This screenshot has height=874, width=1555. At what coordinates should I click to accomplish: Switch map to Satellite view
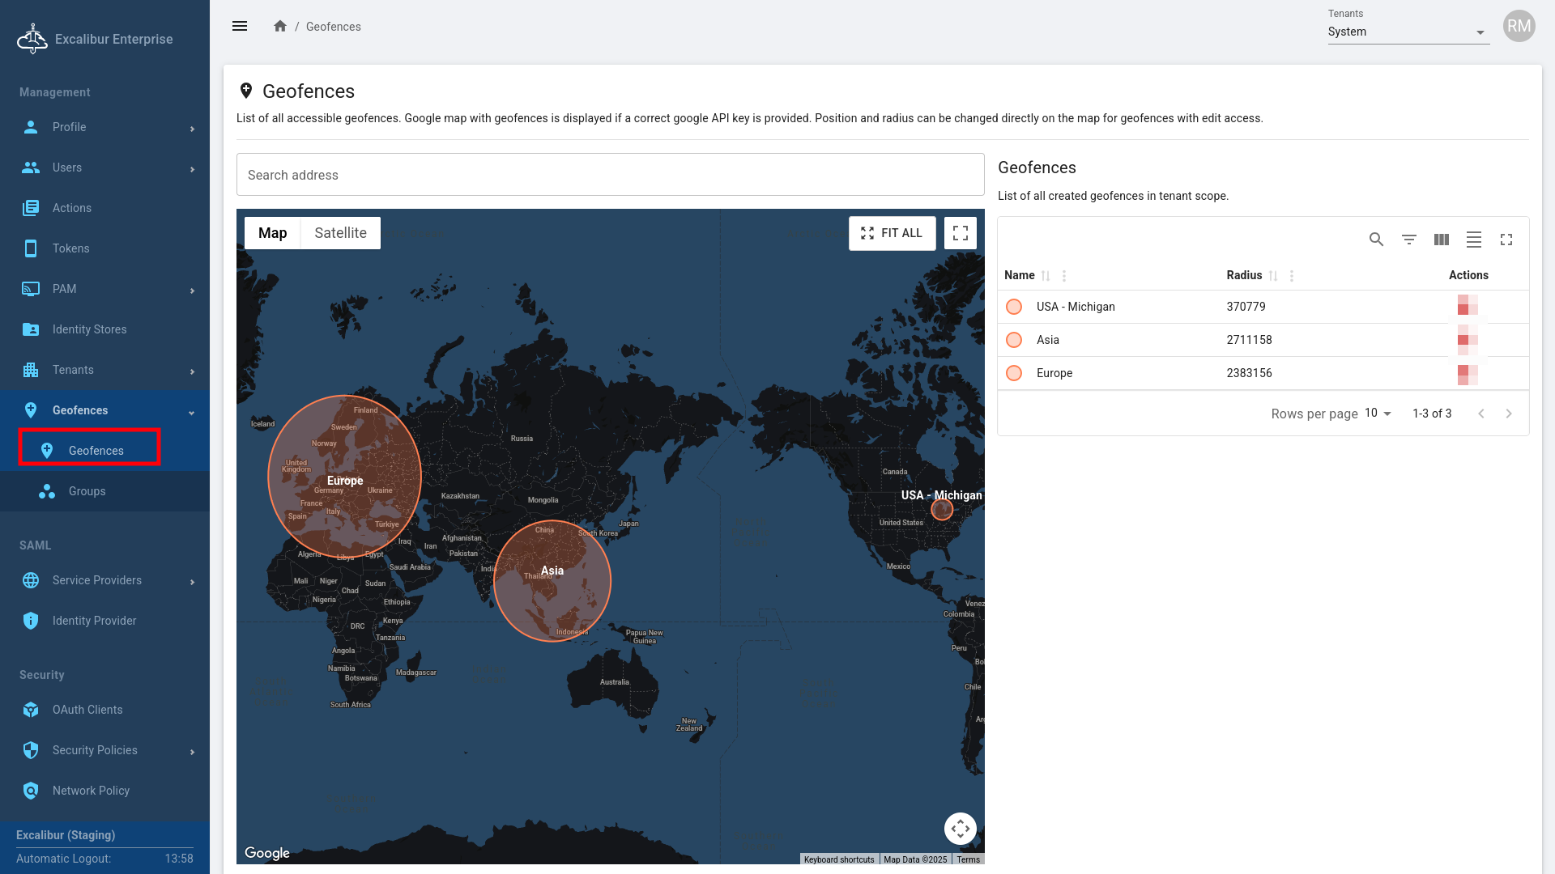tap(340, 233)
